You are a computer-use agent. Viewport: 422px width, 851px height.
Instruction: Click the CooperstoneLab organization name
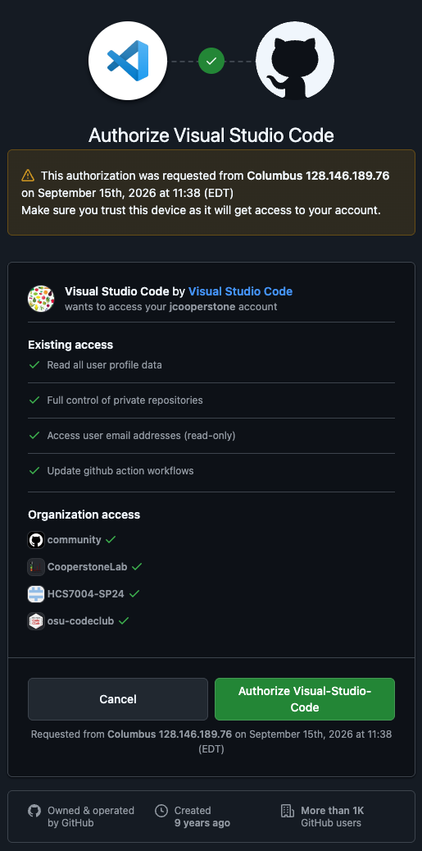pos(87,566)
